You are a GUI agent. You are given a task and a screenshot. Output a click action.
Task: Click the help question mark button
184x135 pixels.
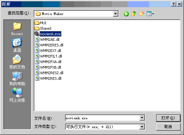[x=174, y=4]
